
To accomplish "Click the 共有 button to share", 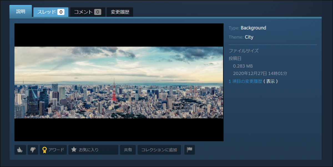I will (x=128, y=150).
